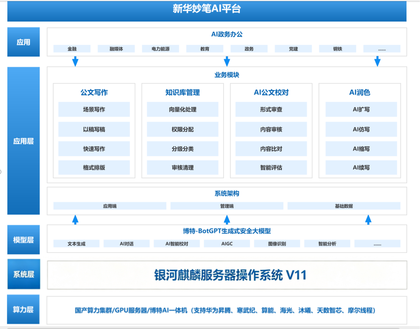
Task: Click the 国产算力集群/GPU服务器 description line
Action: tap(225, 310)
